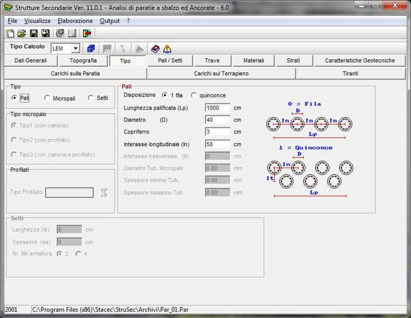Go to the Tiranti tab
411x318 pixels.
(350, 74)
